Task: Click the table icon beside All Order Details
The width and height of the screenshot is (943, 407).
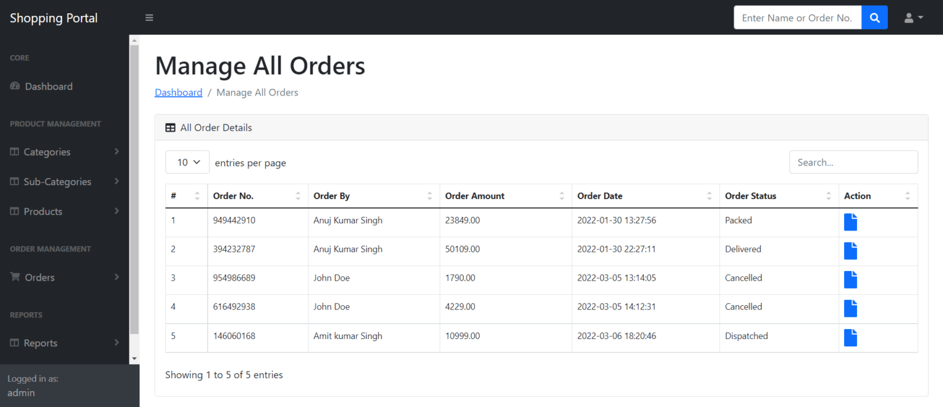Action: coord(170,127)
